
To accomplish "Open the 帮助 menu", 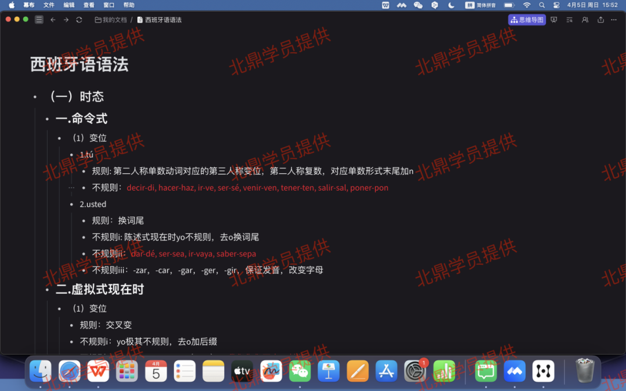I will [x=129, y=5].
